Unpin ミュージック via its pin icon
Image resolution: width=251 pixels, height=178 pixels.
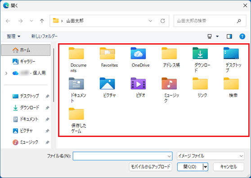pyautogui.click(x=47, y=142)
